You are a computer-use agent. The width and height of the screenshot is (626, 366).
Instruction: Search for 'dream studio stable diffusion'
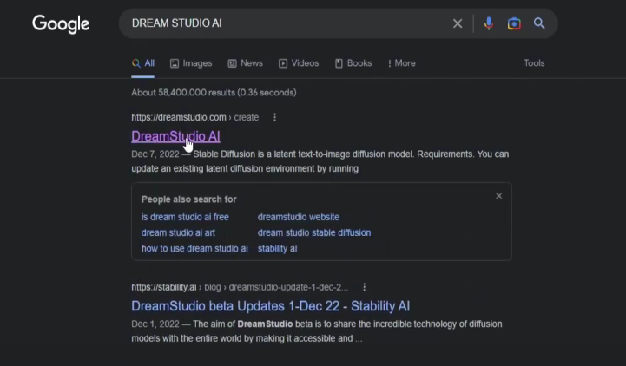[314, 232]
